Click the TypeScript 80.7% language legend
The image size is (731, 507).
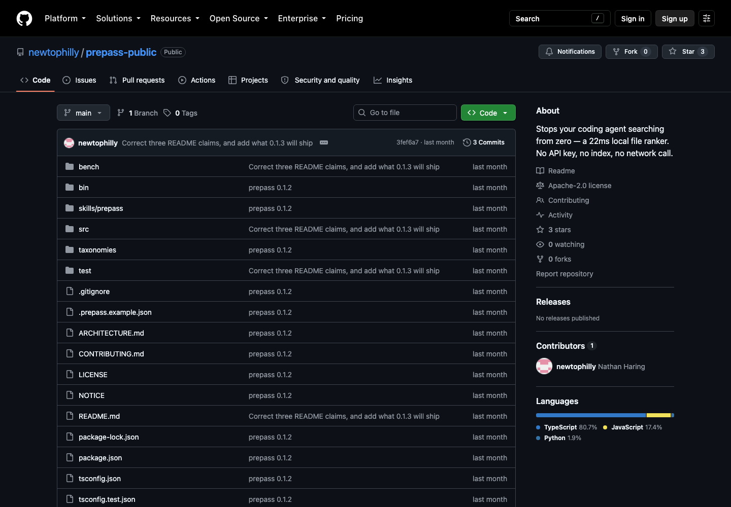coord(567,427)
